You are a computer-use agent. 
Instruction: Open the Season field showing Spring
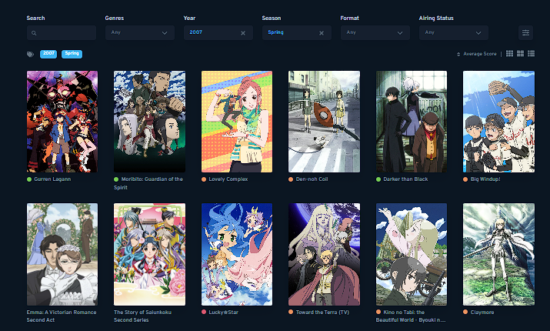[297, 32]
